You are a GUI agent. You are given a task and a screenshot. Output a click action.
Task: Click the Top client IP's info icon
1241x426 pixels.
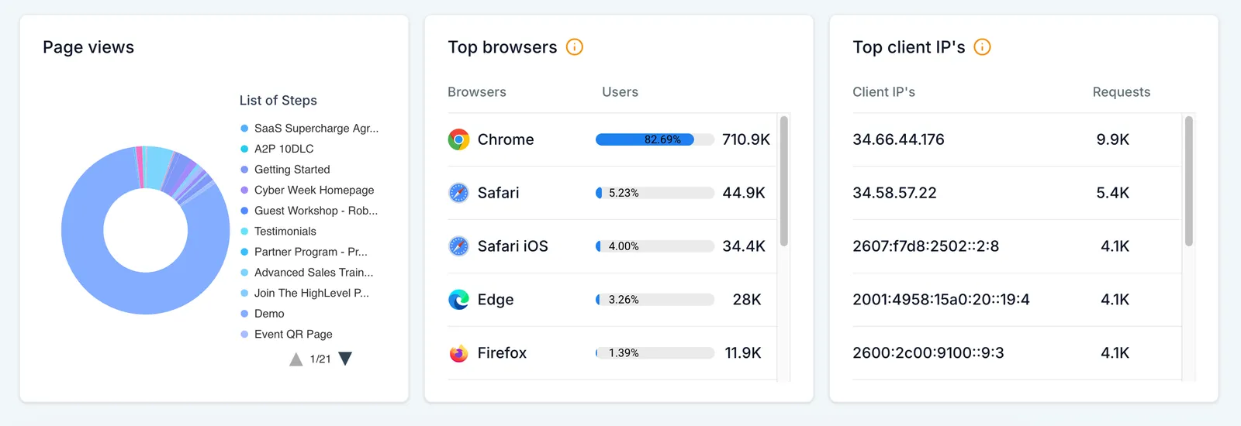pyautogui.click(x=982, y=47)
